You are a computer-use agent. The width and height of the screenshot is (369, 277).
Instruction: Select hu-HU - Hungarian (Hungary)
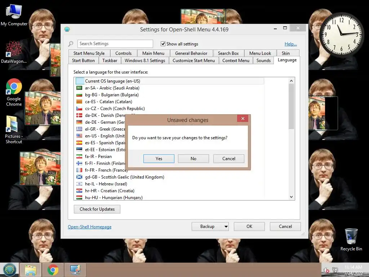point(170,197)
